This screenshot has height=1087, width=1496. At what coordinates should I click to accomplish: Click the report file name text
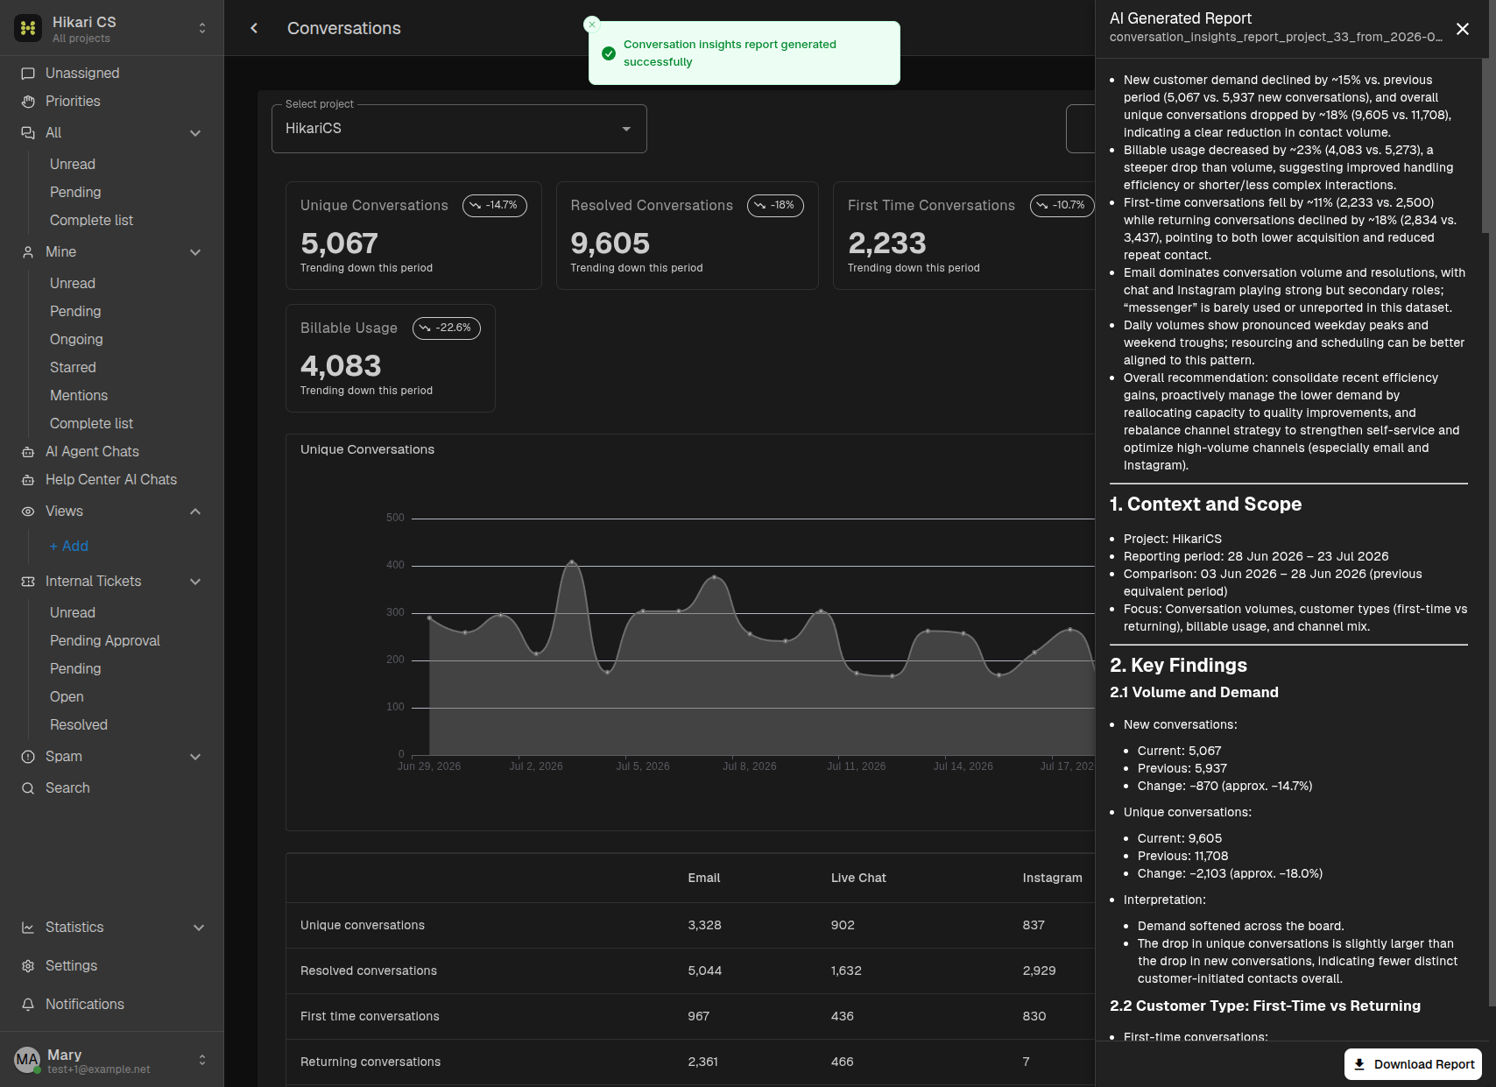[x=1275, y=38]
